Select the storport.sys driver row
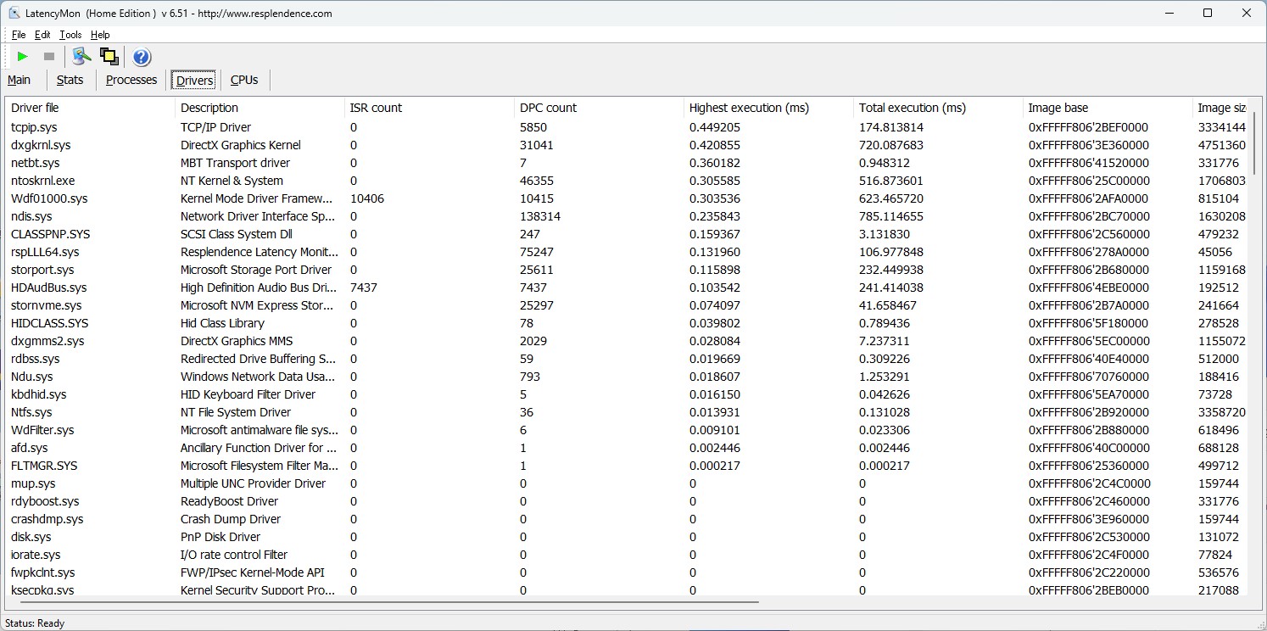This screenshot has width=1267, height=631. (x=627, y=270)
